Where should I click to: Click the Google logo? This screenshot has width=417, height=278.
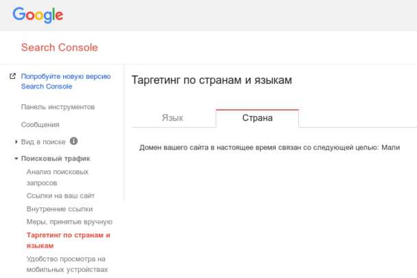[38, 15]
